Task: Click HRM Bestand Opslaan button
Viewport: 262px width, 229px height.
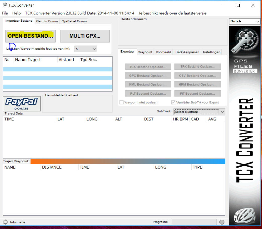Action: point(197,85)
